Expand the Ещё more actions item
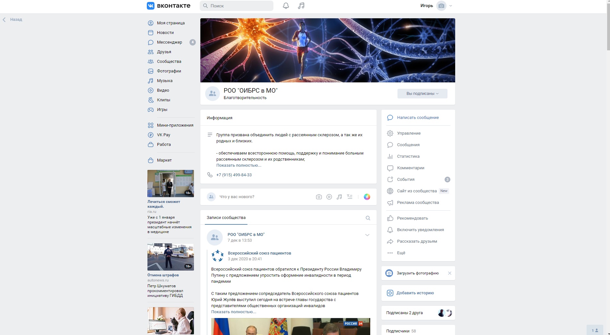610x335 pixels. click(x=401, y=253)
